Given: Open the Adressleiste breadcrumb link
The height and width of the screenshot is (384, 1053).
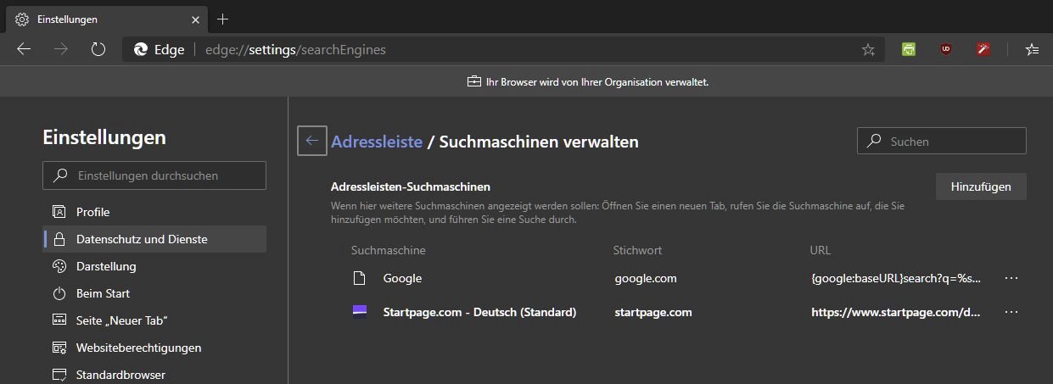Looking at the screenshot, I should 377,142.
